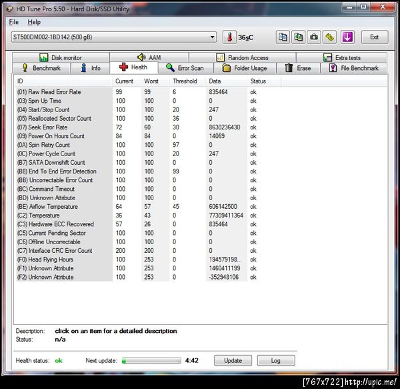Select the Reallocated Sector Count row
The width and height of the screenshot is (400, 389).
149,119
